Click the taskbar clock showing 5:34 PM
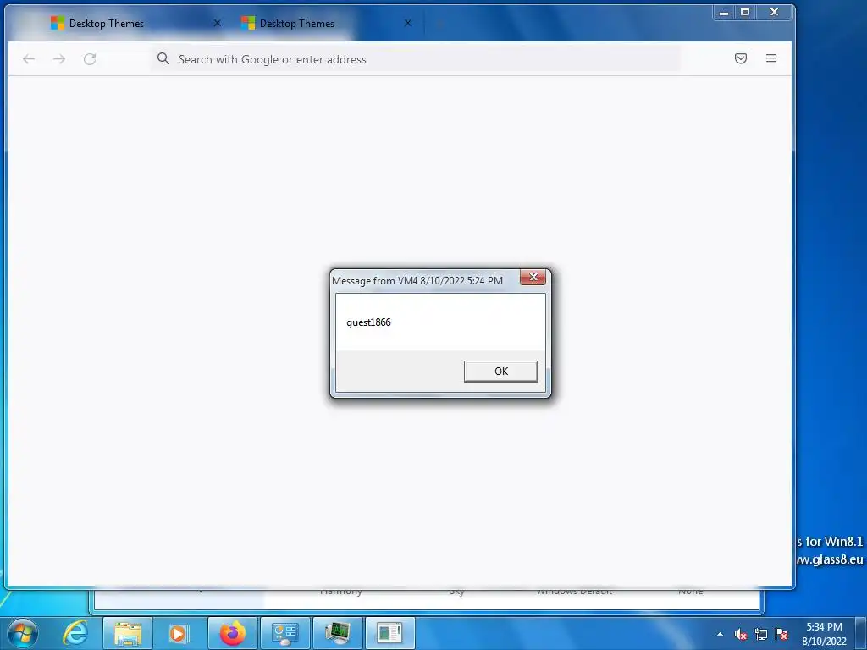Viewport: 867px width, 650px height. [824, 634]
